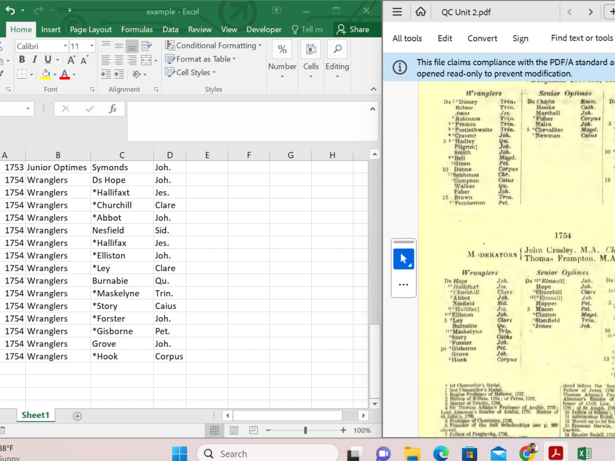Screen dimensions: 615x461
Task: Open the Acrobat hamburger menu
Action: point(397,12)
